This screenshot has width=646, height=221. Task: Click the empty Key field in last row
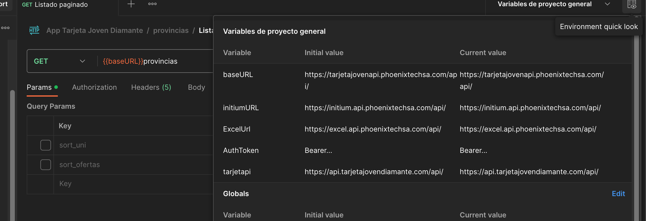pyautogui.click(x=133, y=184)
